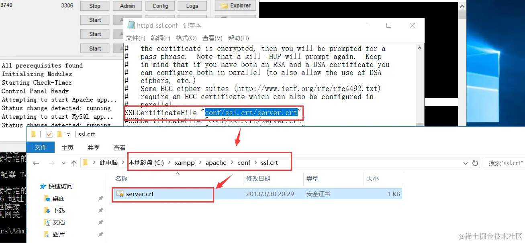Click the Logs button in XAMPP

click(192, 6)
